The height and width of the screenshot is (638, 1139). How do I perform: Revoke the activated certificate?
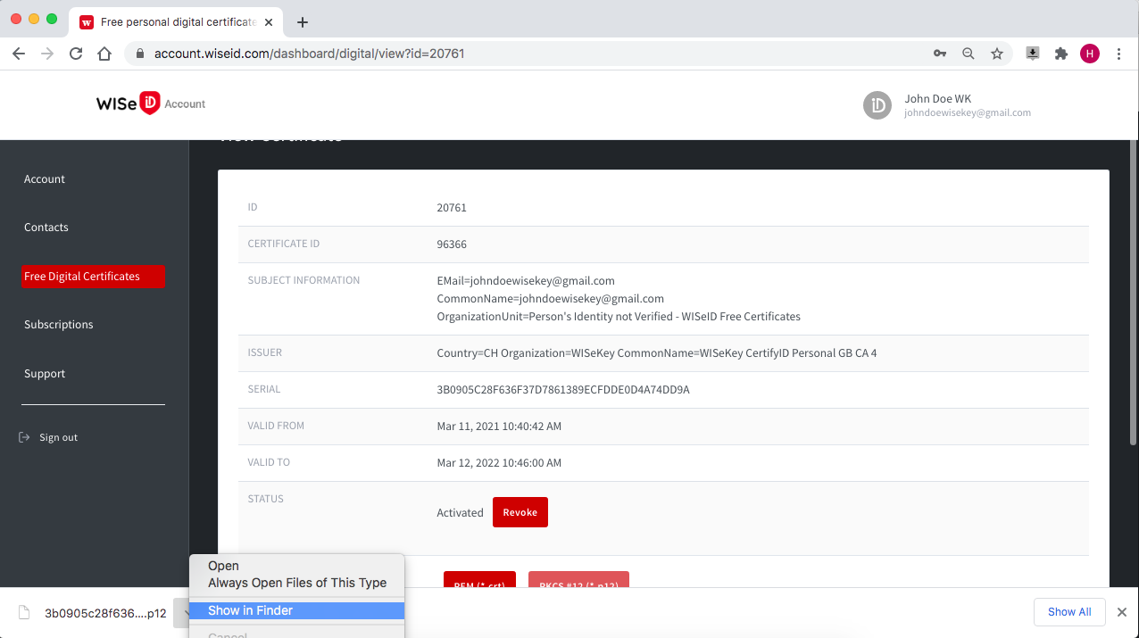[520, 512]
